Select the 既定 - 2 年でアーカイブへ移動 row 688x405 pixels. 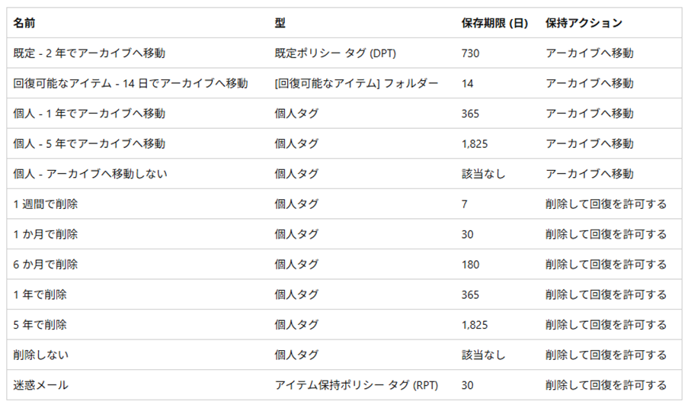point(344,53)
